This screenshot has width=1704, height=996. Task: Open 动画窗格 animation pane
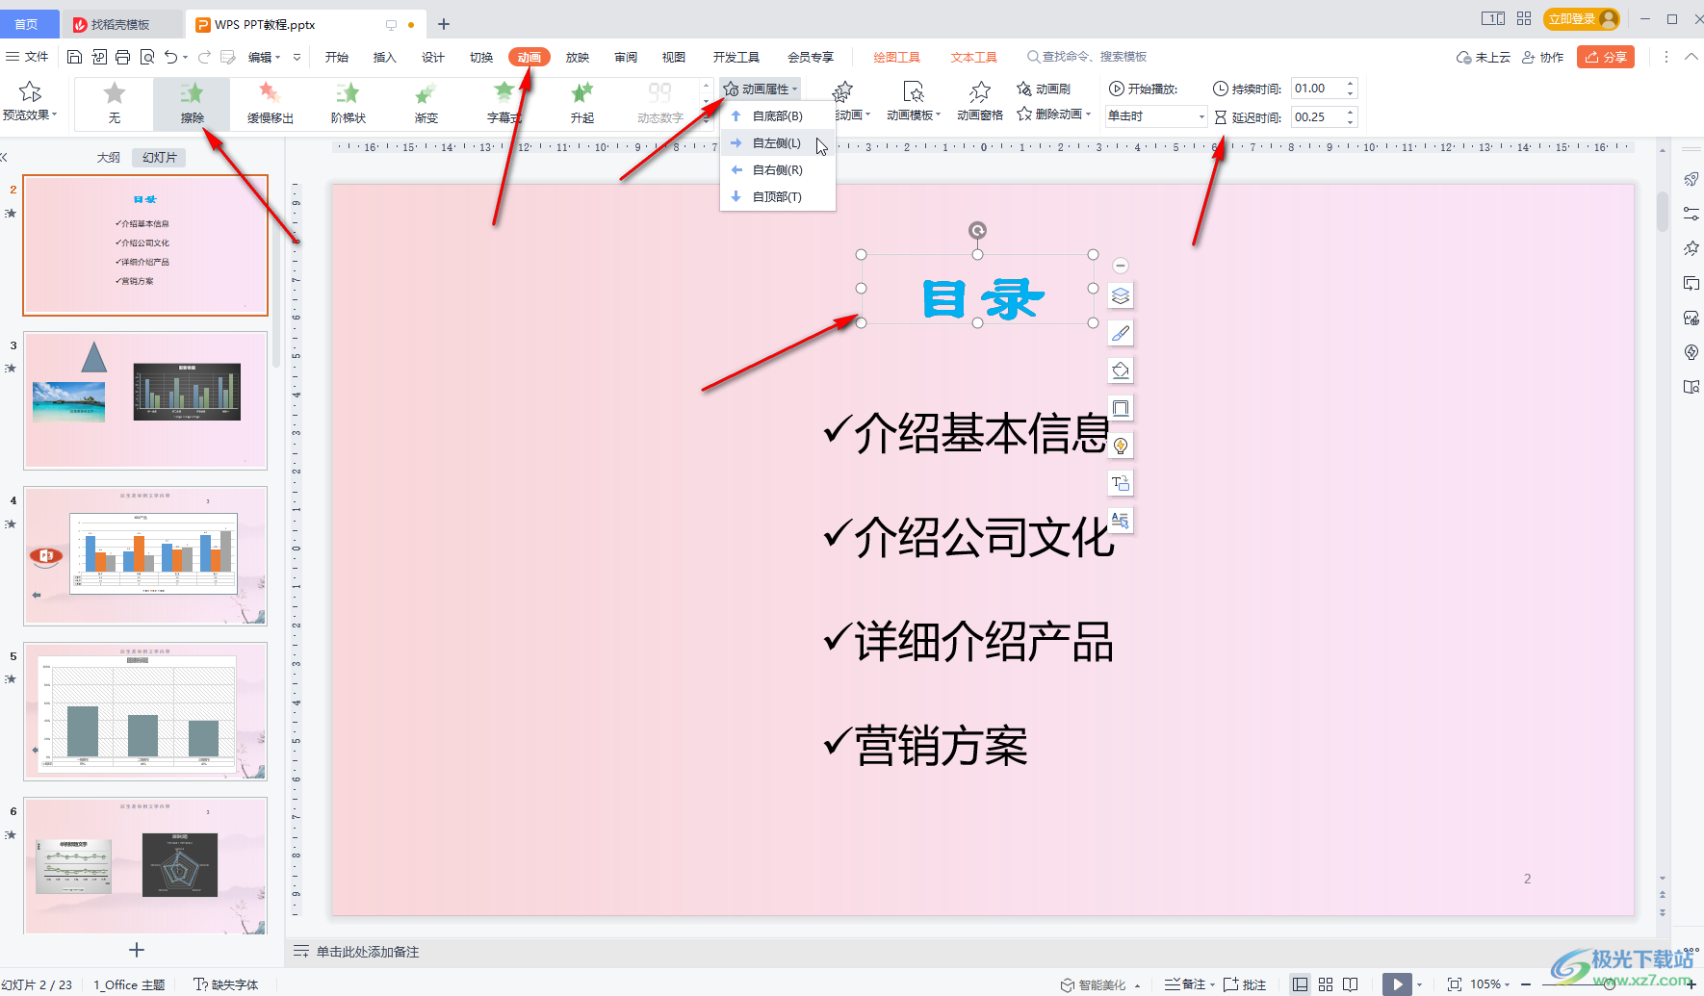(979, 102)
